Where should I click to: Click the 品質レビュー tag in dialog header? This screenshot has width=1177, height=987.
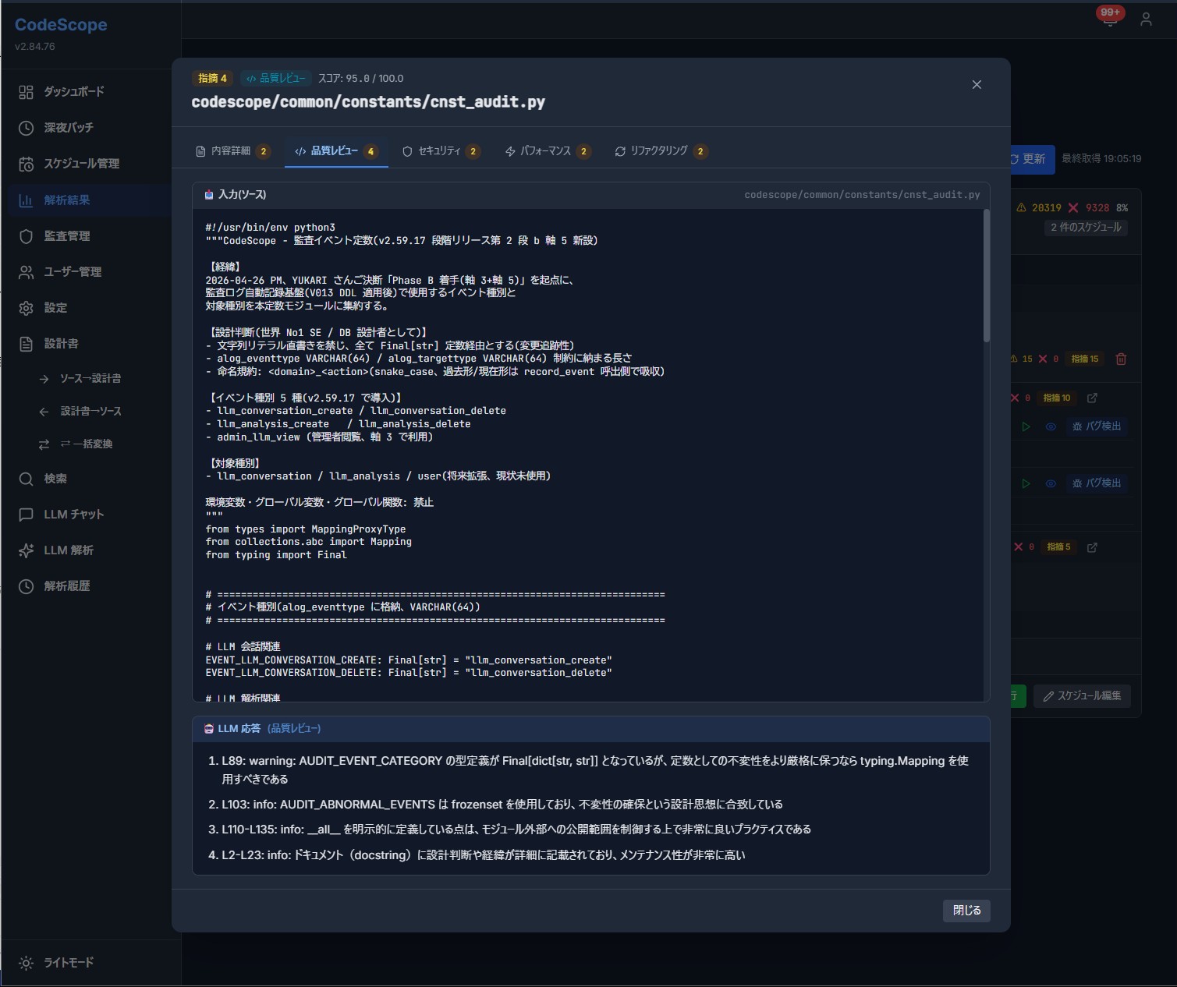pos(276,79)
